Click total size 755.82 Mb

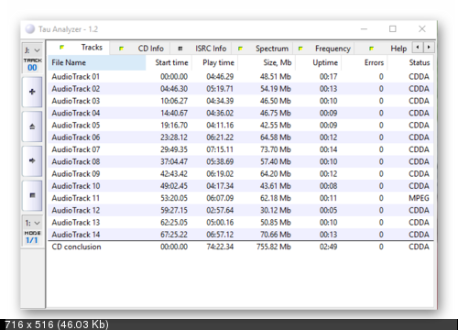(274, 247)
